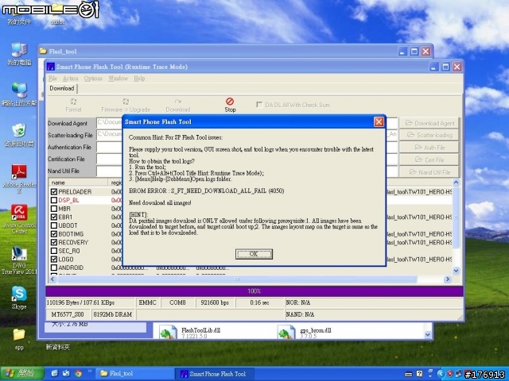Select the Download tab
The height and width of the screenshot is (381, 509).
(x=62, y=88)
